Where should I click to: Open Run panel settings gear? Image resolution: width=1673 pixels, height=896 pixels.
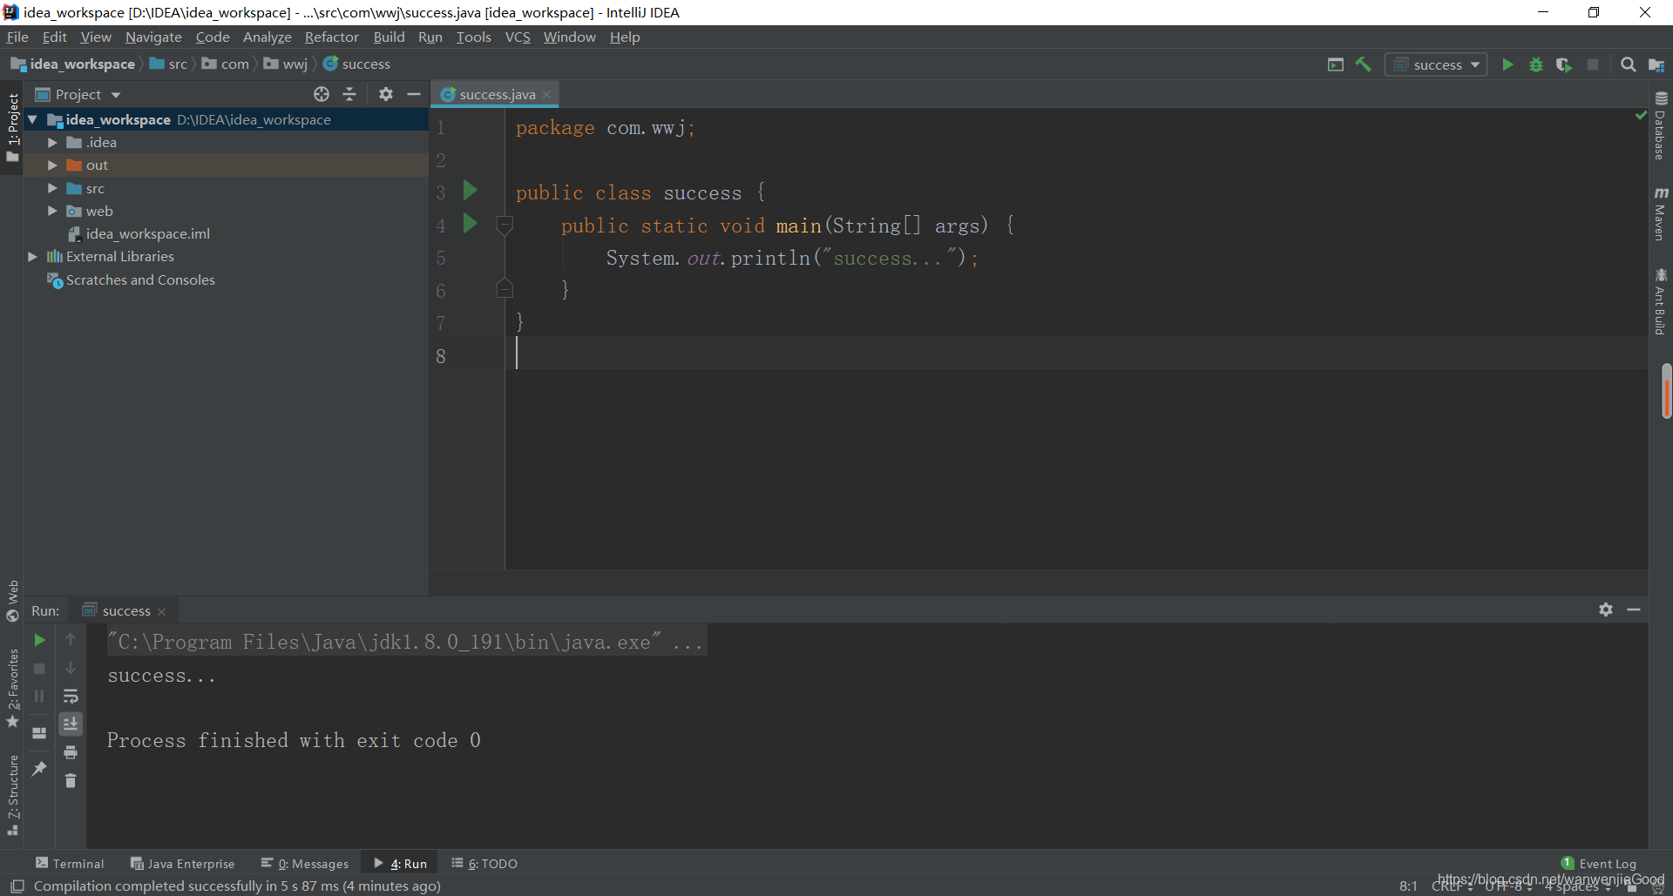(1606, 610)
